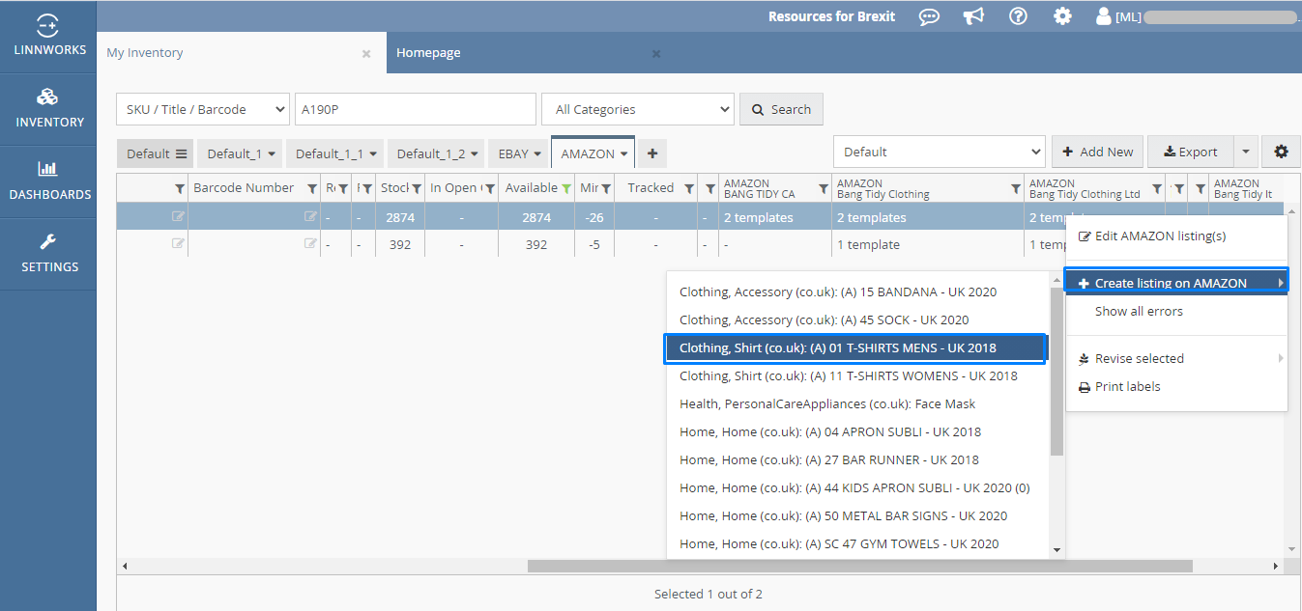Close the Homepage tab
1302x611 pixels.
(x=656, y=54)
